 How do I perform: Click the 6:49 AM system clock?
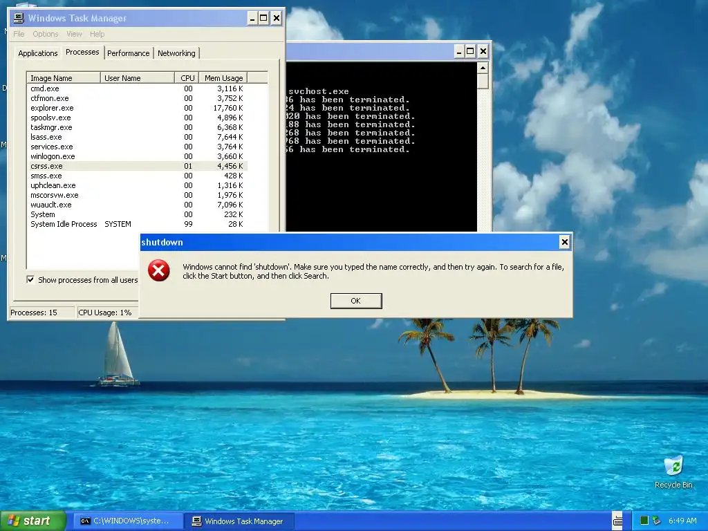tap(682, 521)
